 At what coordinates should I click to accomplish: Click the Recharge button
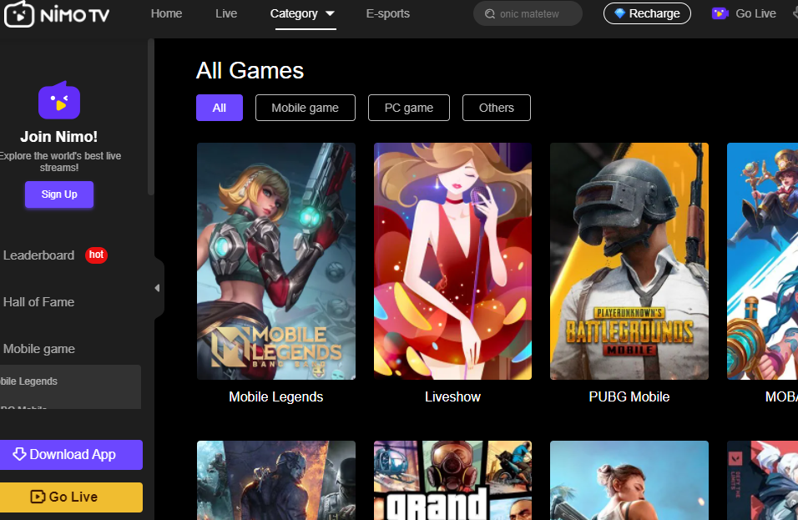point(647,13)
